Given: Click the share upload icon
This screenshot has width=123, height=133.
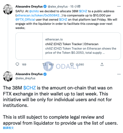Looking at the screenshot, I should (x=102, y=64).
